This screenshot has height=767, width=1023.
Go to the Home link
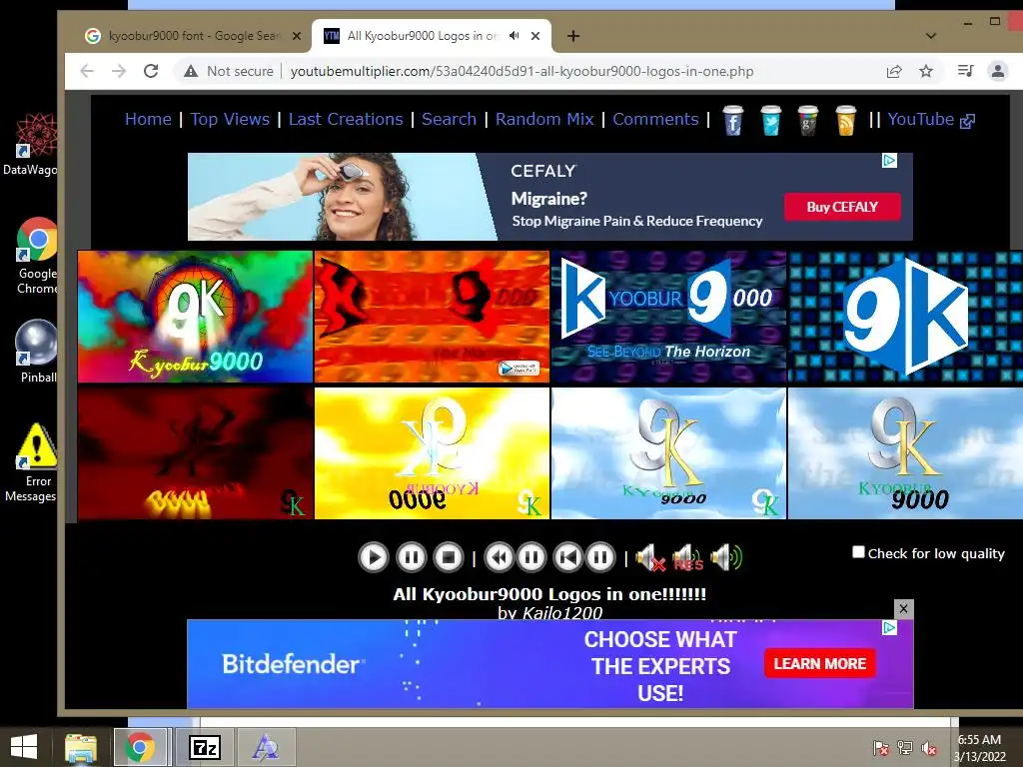[x=148, y=120]
